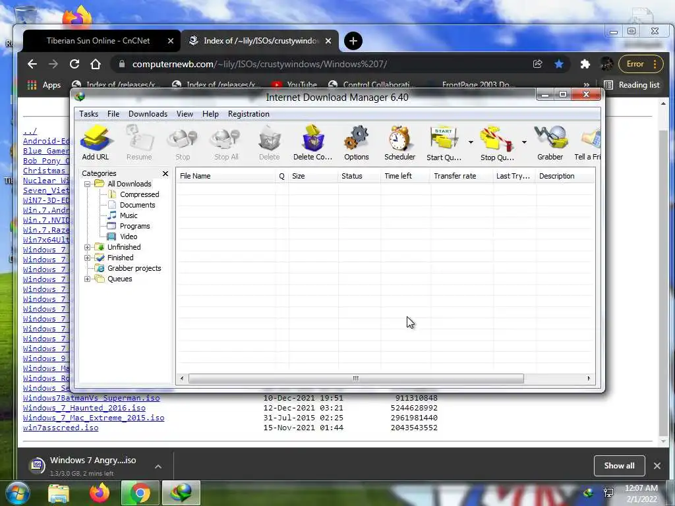Open win7asscreed.iso link
The height and width of the screenshot is (506, 675).
click(61, 428)
